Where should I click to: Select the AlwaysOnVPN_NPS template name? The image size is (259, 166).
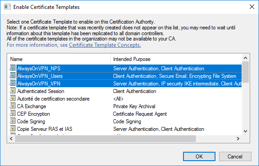tap(39, 69)
